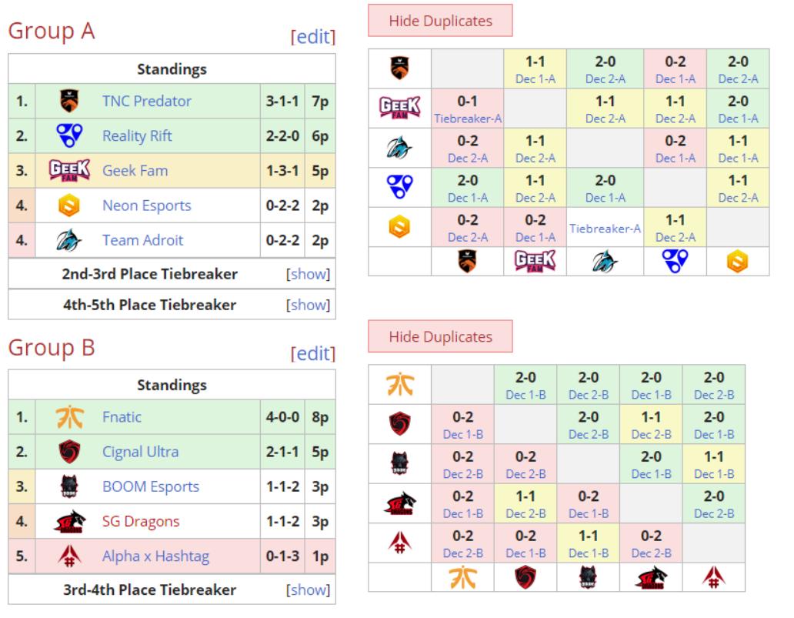Open the edit link for Group A

(x=312, y=38)
